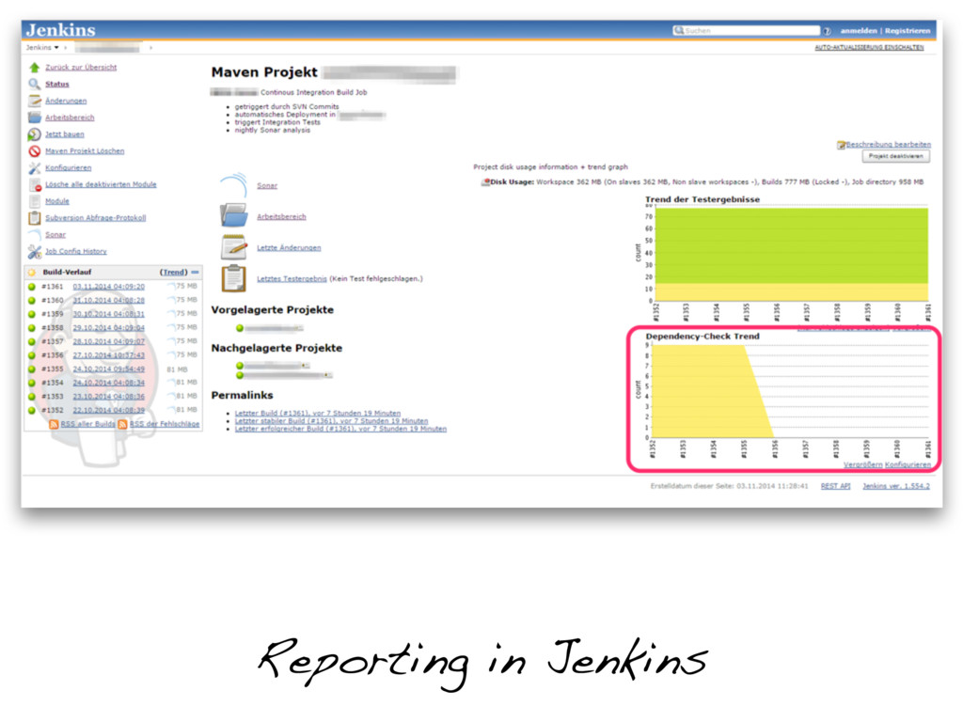Image resolution: width=963 pixels, height=722 pixels.
Task: Click the large Sonar wave icon in main area
Action: click(x=234, y=185)
